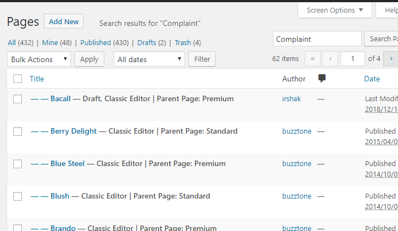Viewport: 398px width, 231px height.
Task: Go to previous page of results
Action: coord(330,58)
